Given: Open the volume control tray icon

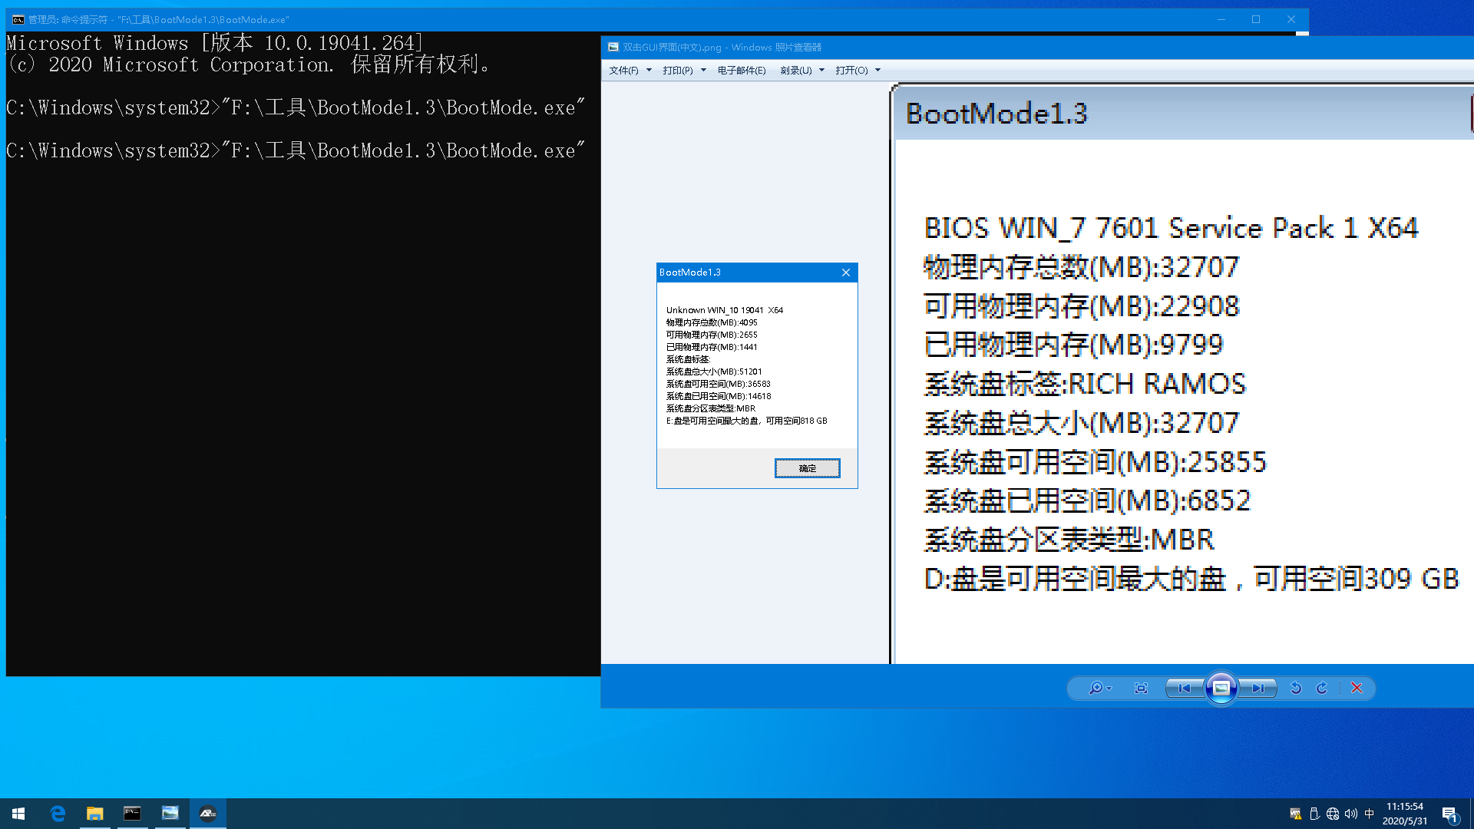Looking at the screenshot, I should pyautogui.click(x=1351, y=814).
